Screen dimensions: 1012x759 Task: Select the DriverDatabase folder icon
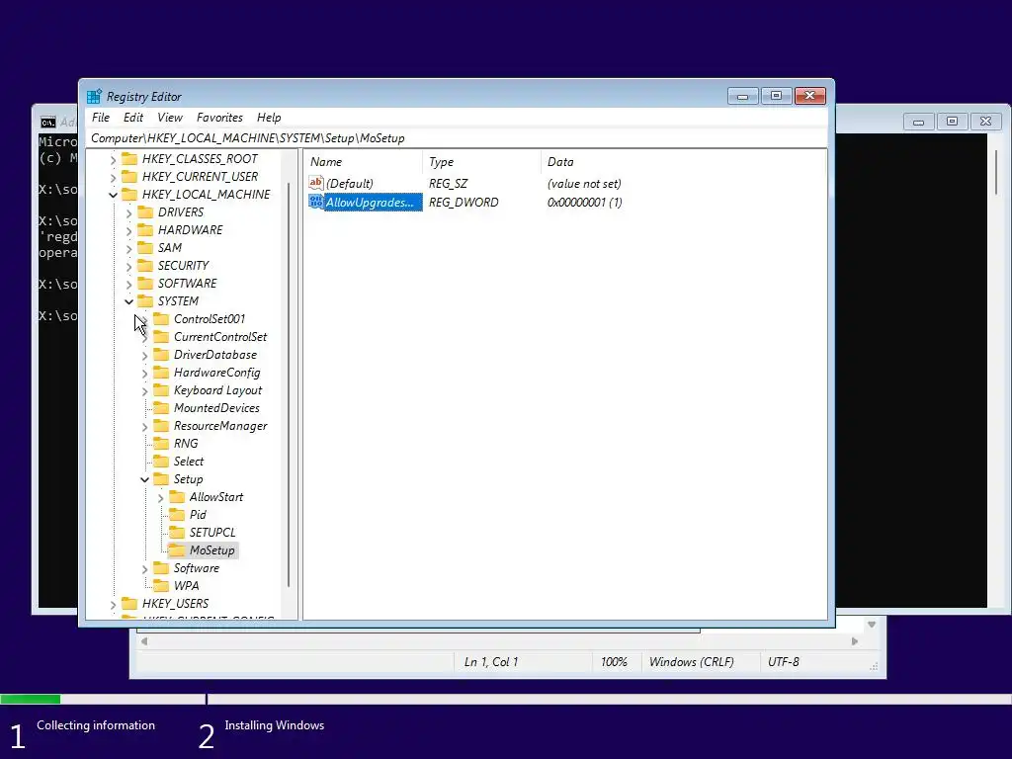pyautogui.click(x=161, y=355)
